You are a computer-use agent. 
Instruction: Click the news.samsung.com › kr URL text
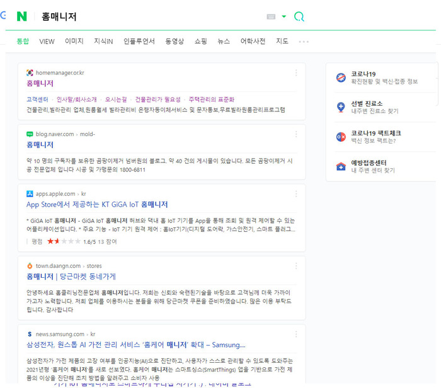(66, 334)
